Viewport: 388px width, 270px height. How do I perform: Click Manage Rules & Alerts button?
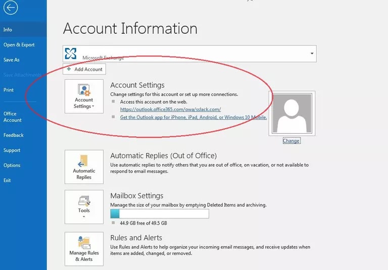[x=84, y=249]
